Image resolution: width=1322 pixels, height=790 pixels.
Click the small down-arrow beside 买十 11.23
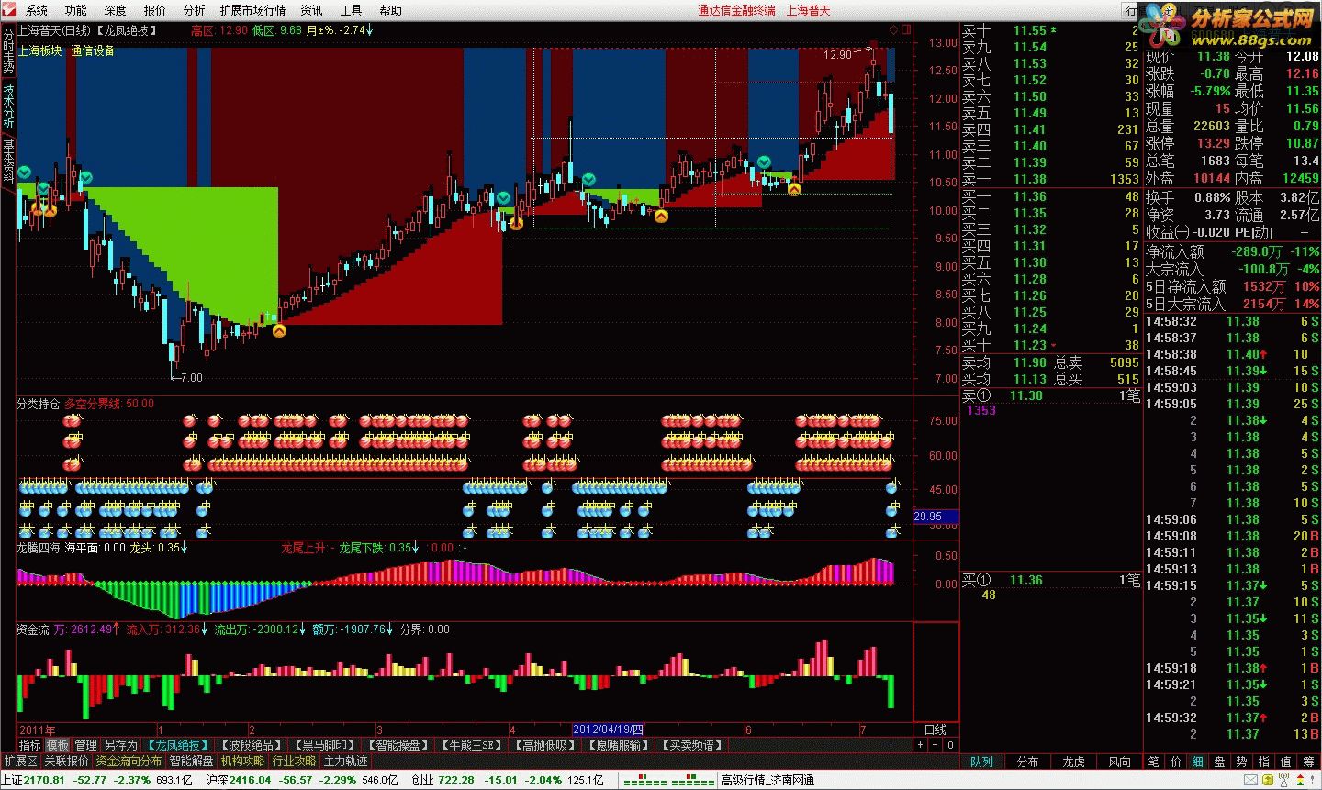point(1053,345)
